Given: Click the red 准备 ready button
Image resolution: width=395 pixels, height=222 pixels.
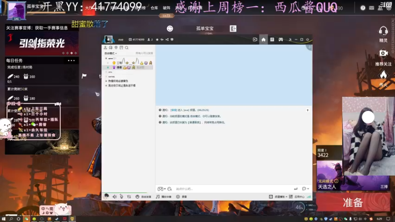Looking at the screenshot, I should 353,202.
